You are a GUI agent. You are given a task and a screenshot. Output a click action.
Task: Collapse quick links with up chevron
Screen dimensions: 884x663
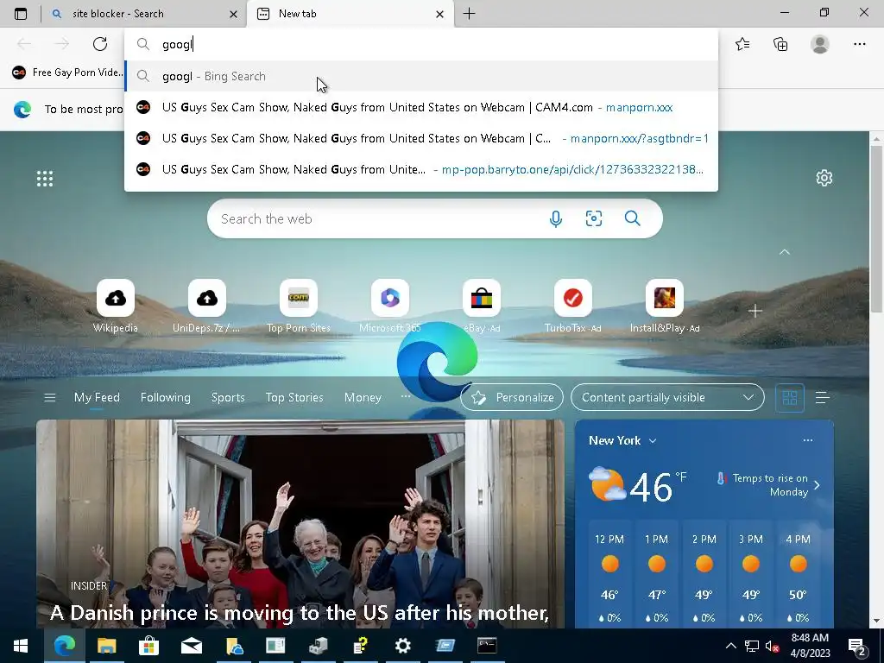(784, 252)
